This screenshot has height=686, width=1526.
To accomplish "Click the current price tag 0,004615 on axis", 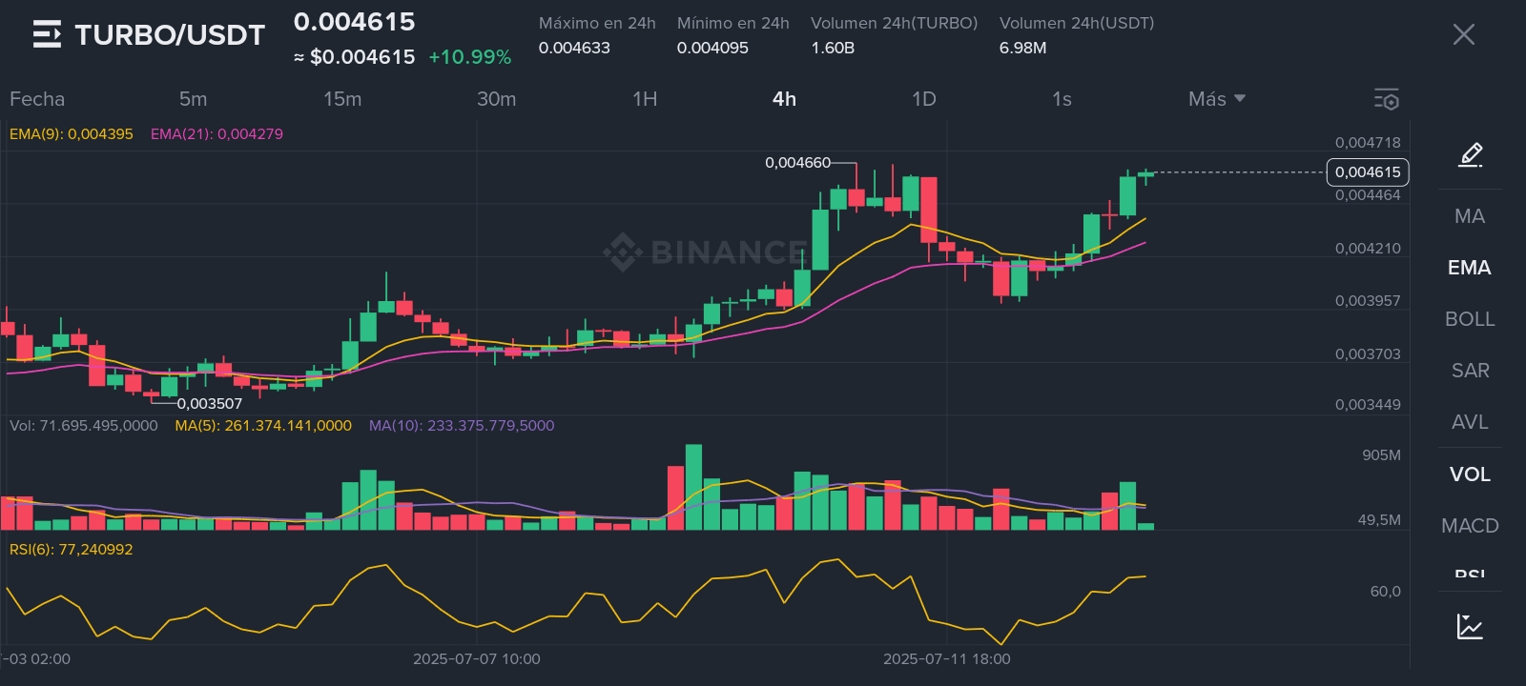I will [x=1368, y=172].
